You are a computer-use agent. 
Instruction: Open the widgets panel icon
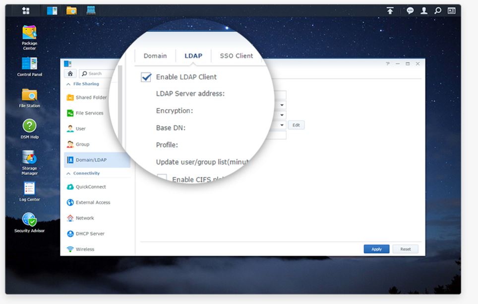452,11
